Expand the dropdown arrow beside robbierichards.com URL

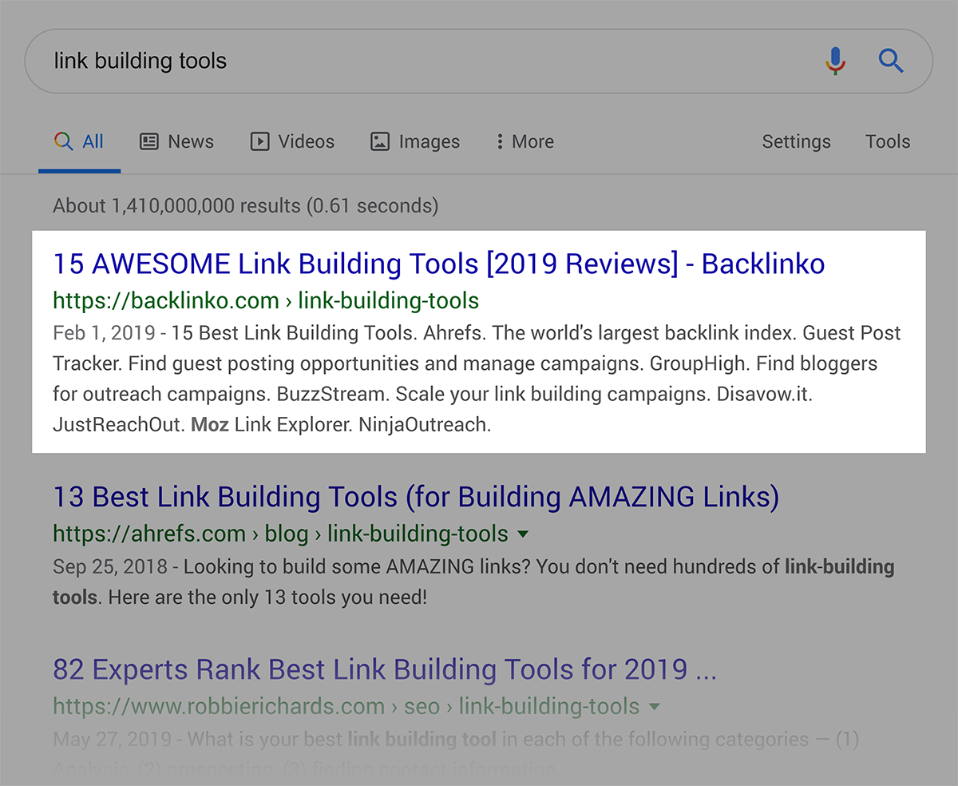[x=654, y=706]
